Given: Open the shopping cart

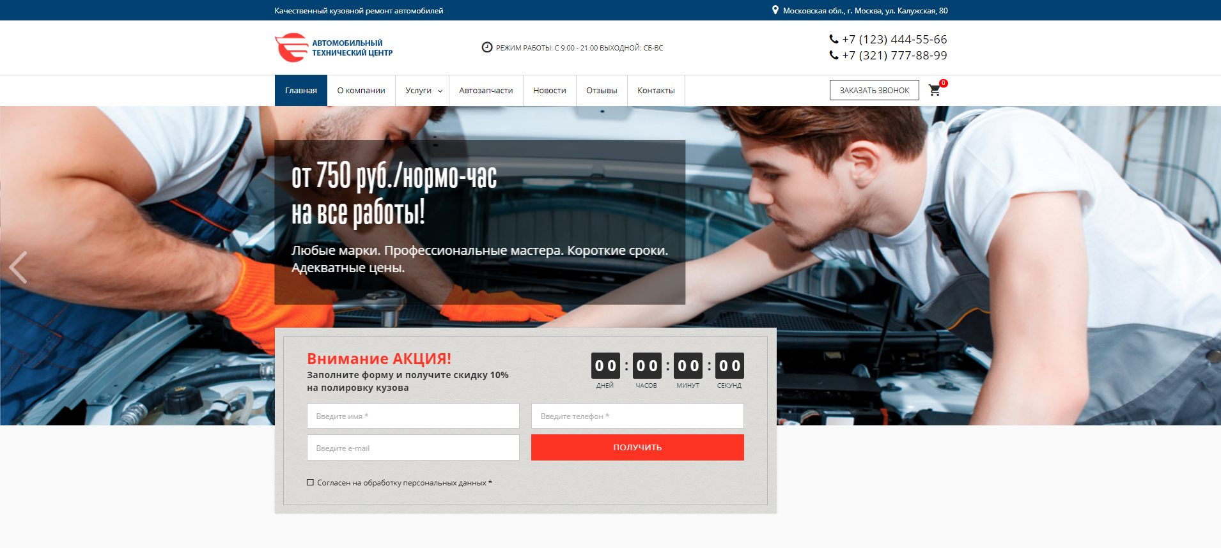Looking at the screenshot, I should pyautogui.click(x=935, y=91).
